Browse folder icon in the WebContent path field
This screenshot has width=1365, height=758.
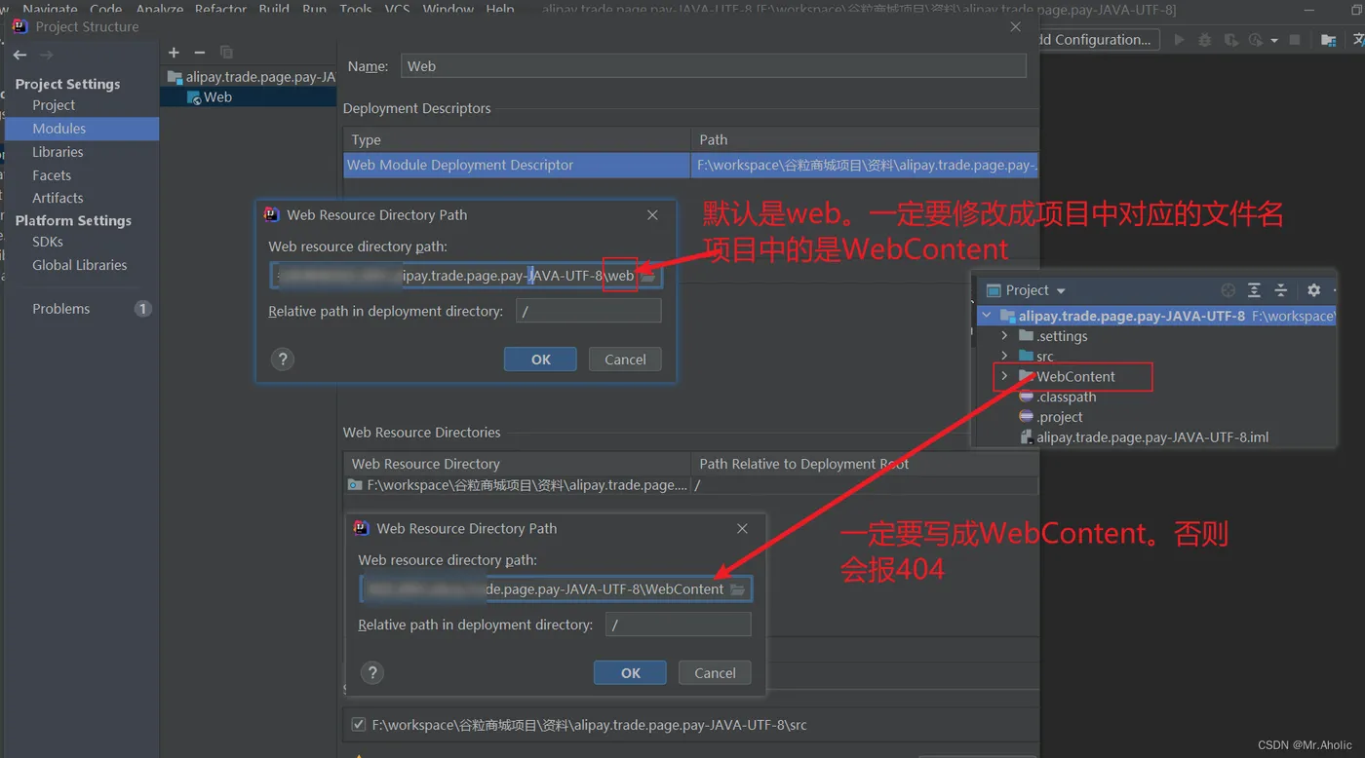point(738,589)
